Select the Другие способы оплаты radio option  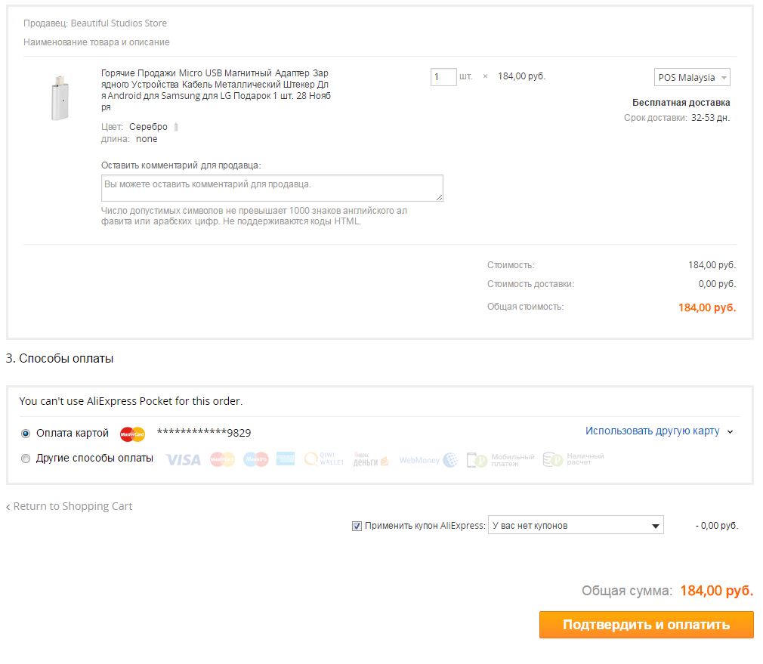[x=26, y=459]
